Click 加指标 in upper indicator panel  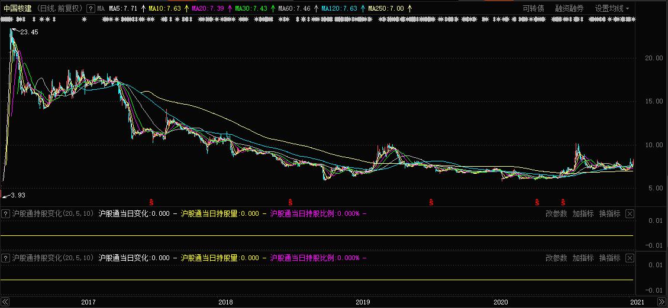tap(583, 213)
